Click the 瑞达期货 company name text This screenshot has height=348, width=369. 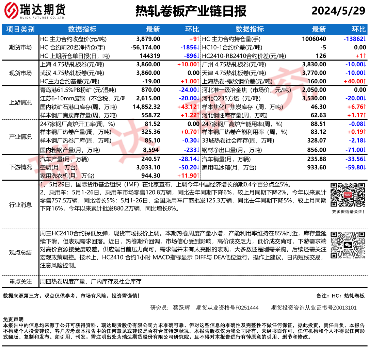43,9
